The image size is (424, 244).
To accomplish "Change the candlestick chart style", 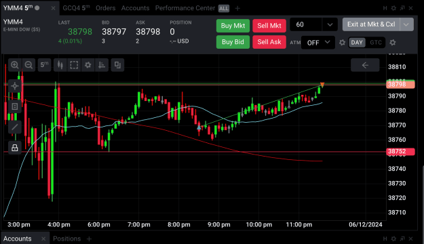I will (x=60, y=65).
